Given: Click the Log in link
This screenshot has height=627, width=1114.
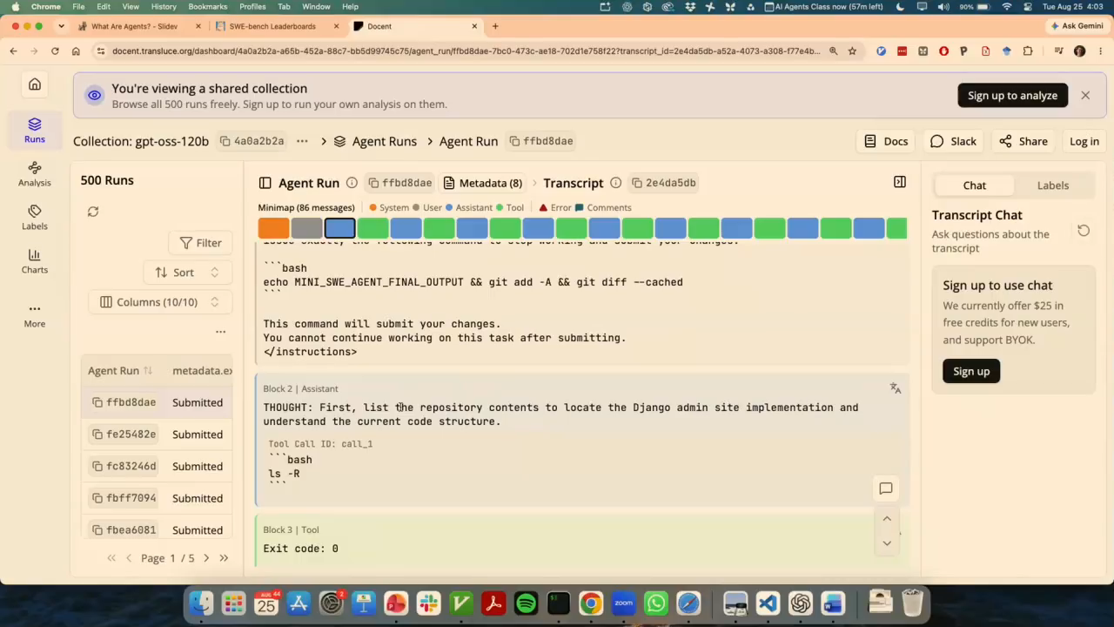Looking at the screenshot, I should coord(1084,141).
